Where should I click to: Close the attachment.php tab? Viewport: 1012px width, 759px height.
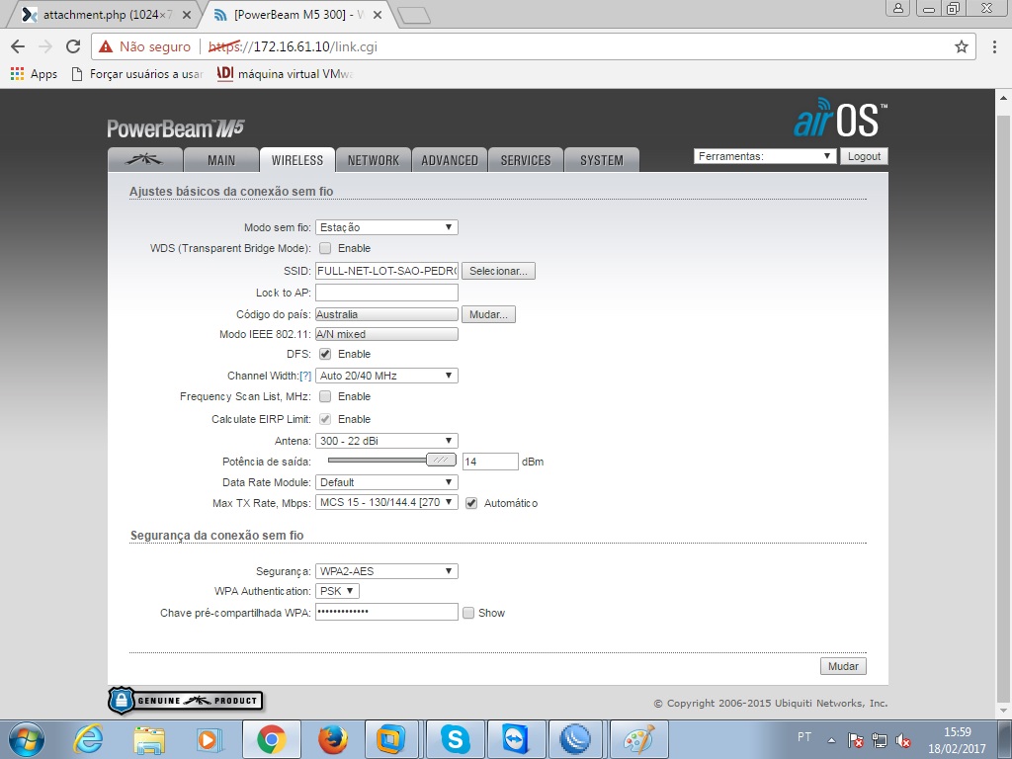click(187, 15)
